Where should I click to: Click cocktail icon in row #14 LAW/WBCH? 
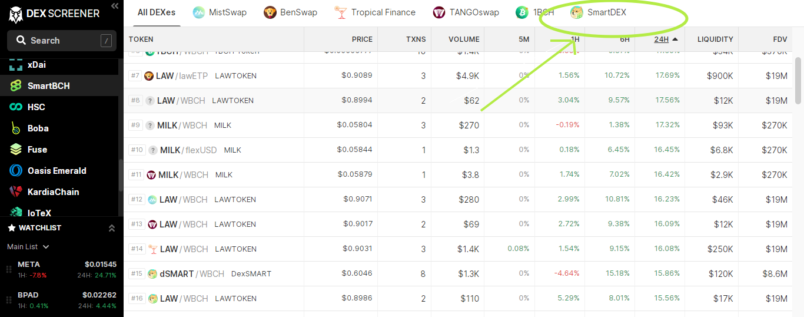(x=153, y=249)
